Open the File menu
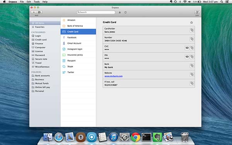Viewport: 232px width, 145px height. 22,2
